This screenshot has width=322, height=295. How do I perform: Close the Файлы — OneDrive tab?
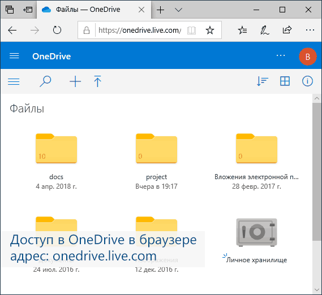pyautogui.click(x=141, y=10)
